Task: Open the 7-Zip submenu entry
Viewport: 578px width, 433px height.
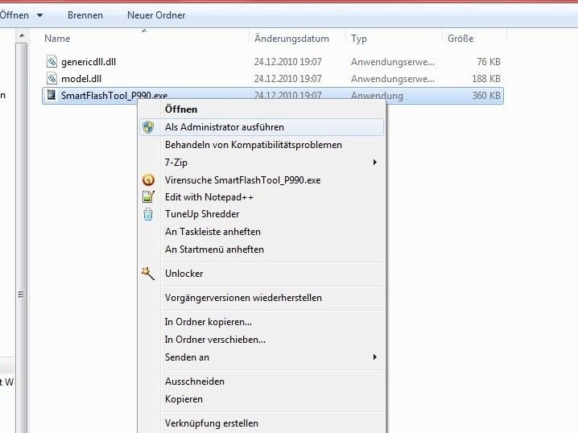Action: pyautogui.click(x=262, y=163)
